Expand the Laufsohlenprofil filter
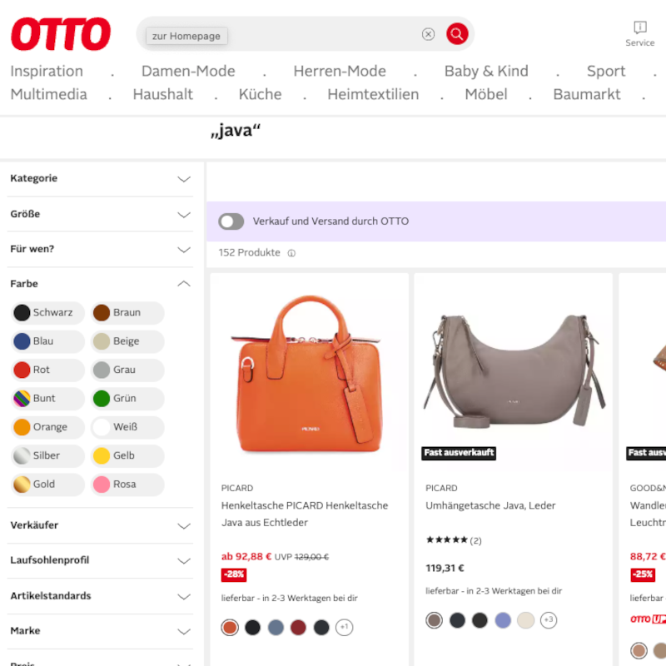 [100, 560]
